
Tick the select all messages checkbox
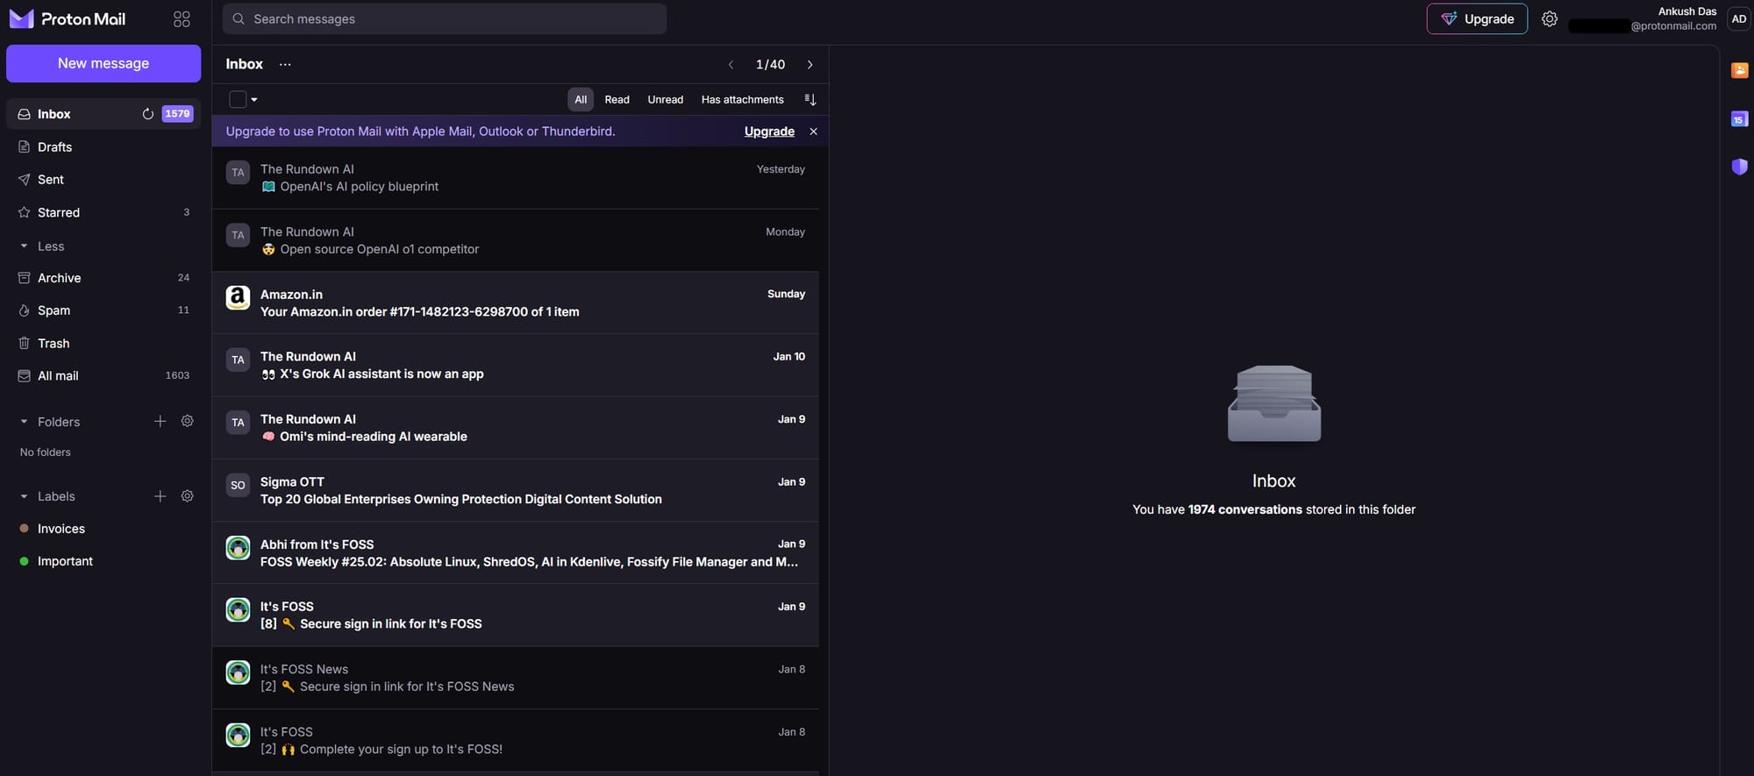point(238,99)
